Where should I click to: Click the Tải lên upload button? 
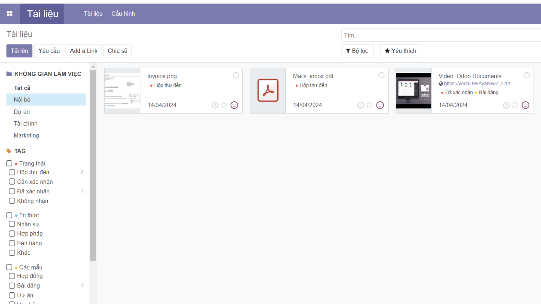pyautogui.click(x=19, y=51)
